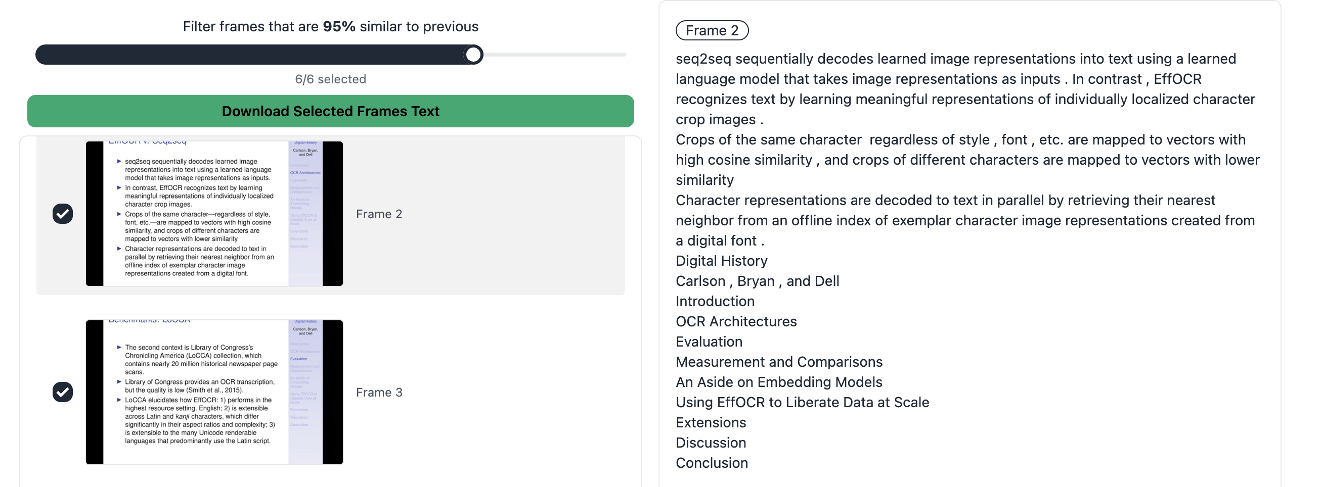The height and width of the screenshot is (487, 1321).
Task: Click the "Carlson, Bryan, and Dell" line
Action: point(757,281)
